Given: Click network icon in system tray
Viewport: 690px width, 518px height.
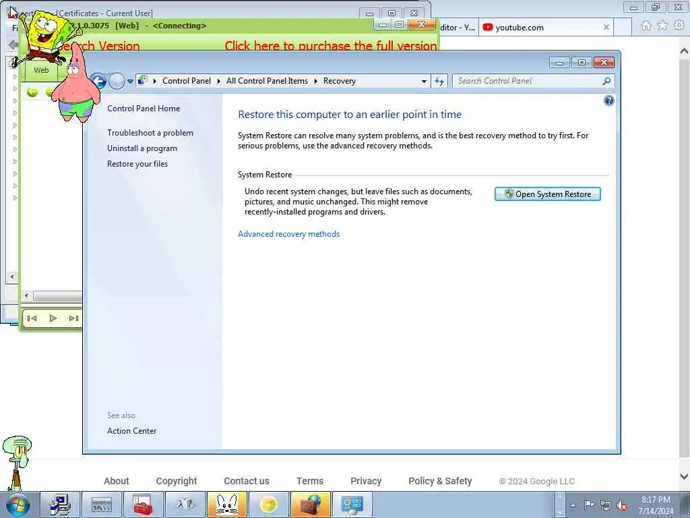Looking at the screenshot, I should [606, 506].
